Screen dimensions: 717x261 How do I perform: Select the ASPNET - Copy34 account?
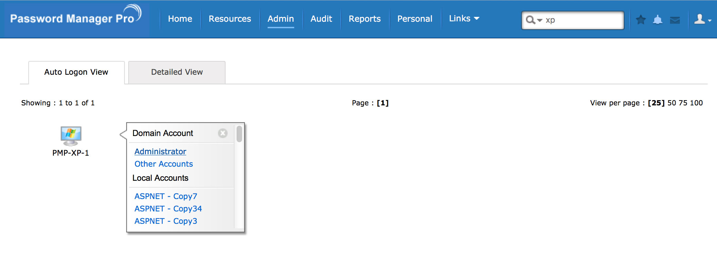(x=168, y=209)
